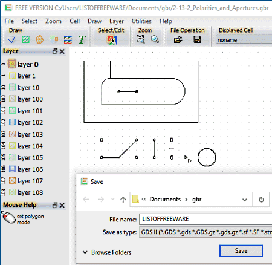Screen dimensions: 272x265
Task: Select the polygon draw tool icon
Action: point(11,39)
